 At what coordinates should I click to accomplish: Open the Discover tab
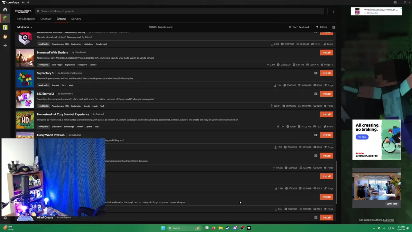pyautogui.click(x=46, y=19)
